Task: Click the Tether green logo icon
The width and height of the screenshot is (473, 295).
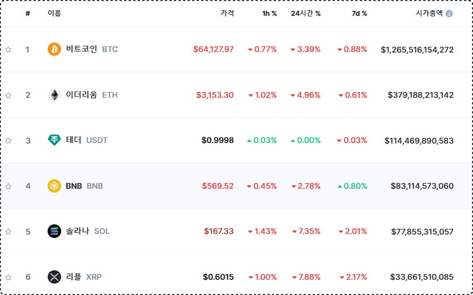Action: 54,140
